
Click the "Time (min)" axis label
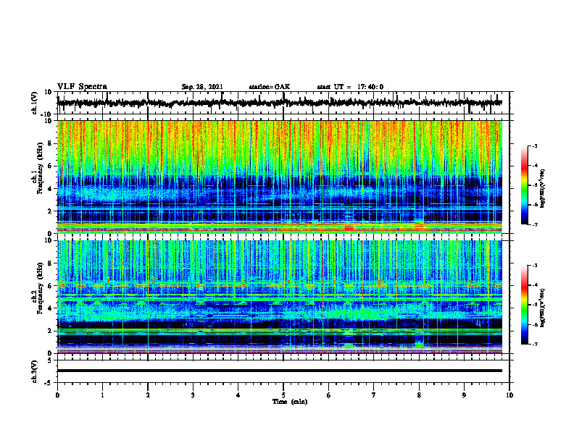point(290,402)
